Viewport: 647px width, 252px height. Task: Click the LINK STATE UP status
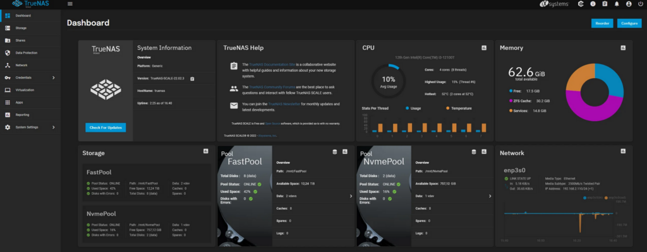[x=519, y=178]
